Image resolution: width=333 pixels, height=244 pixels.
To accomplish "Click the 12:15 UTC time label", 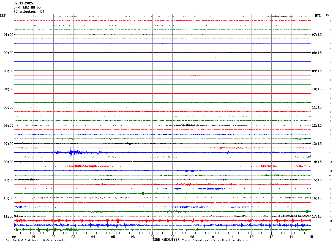I will (317, 126).
